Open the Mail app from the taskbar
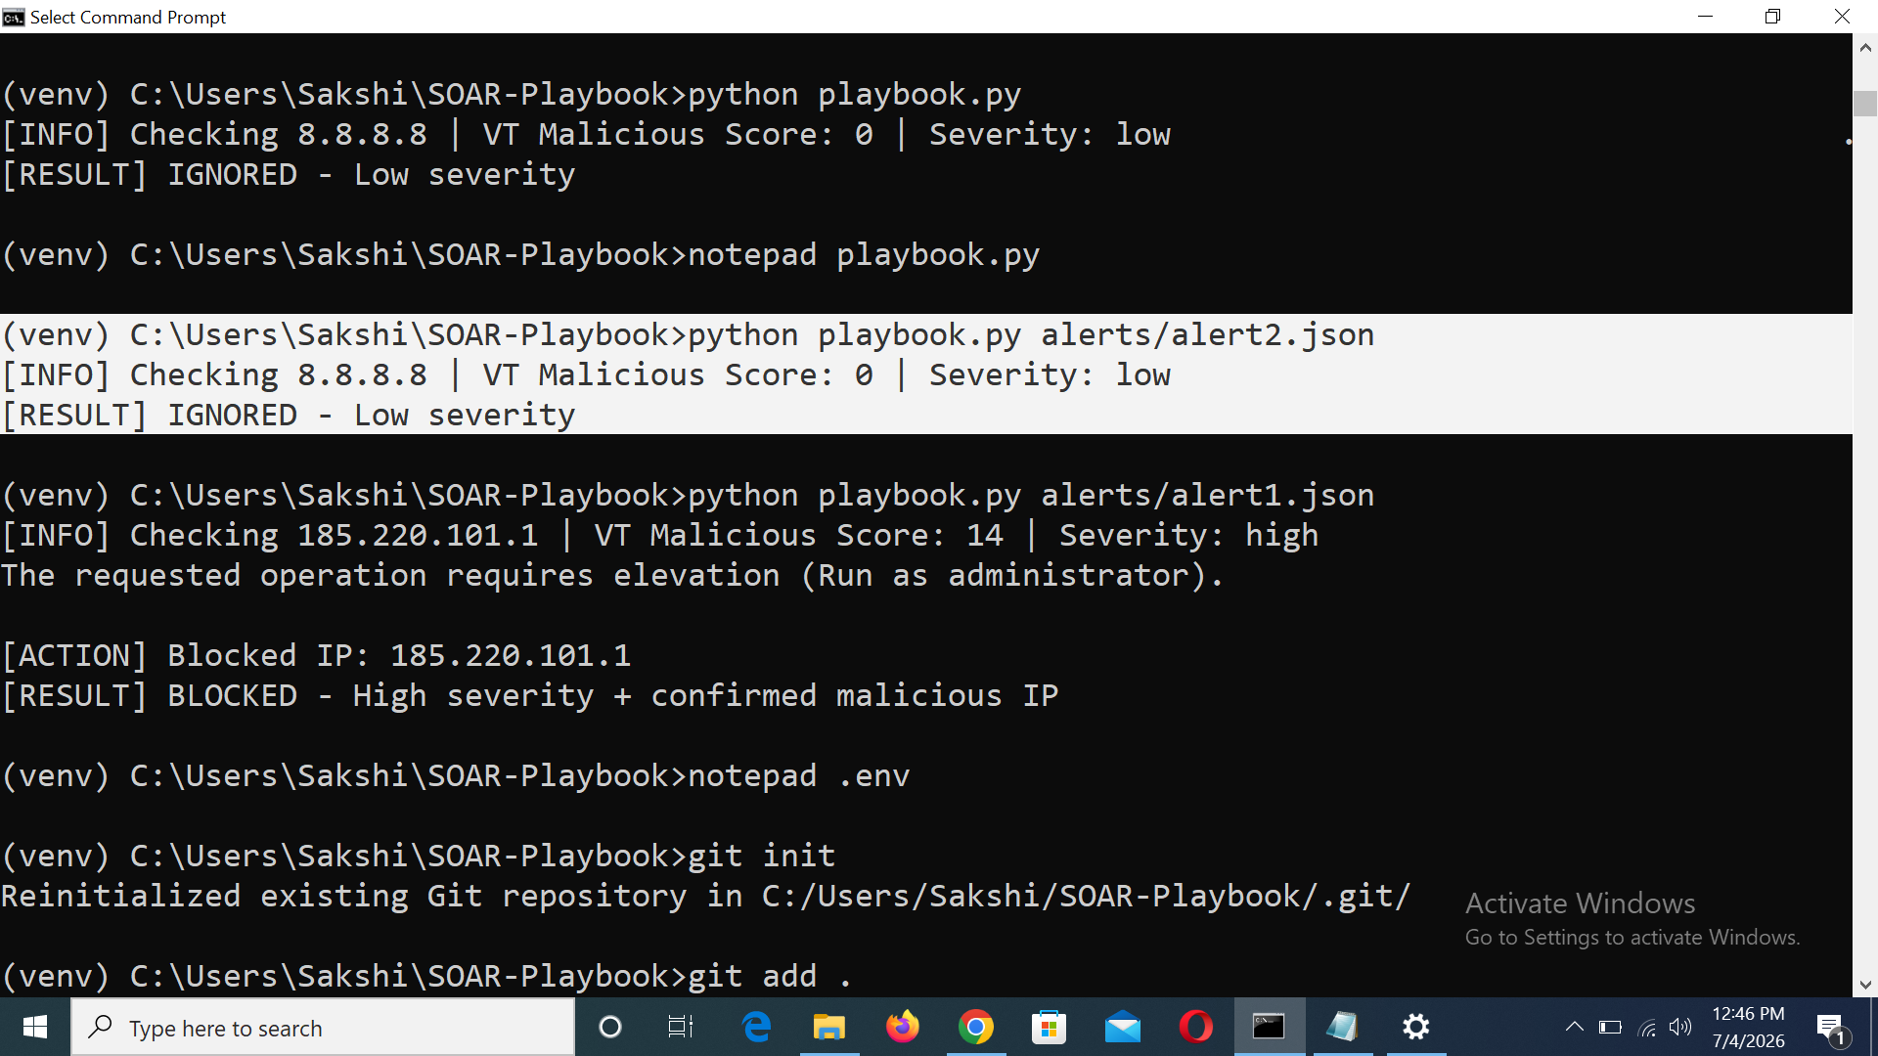The width and height of the screenshot is (1878, 1056). pyautogui.click(x=1123, y=1027)
